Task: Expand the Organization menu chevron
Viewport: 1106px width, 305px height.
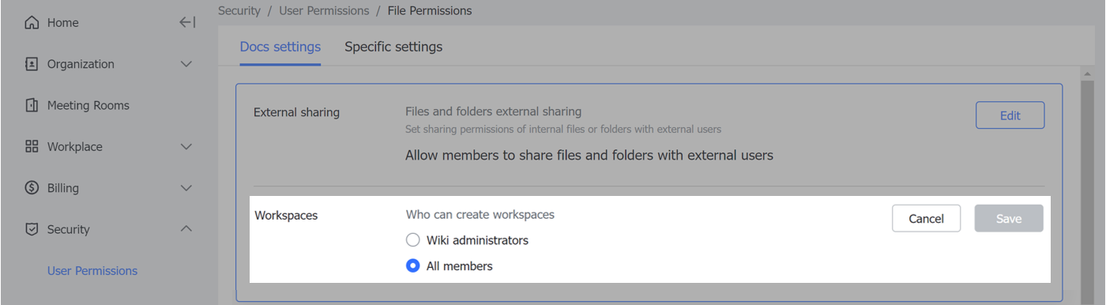Action: click(x=186, y=64)
